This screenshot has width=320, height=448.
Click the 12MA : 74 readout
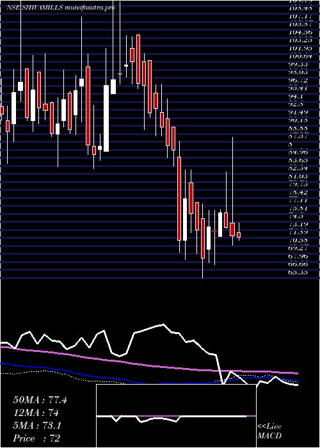pos(36,413)
